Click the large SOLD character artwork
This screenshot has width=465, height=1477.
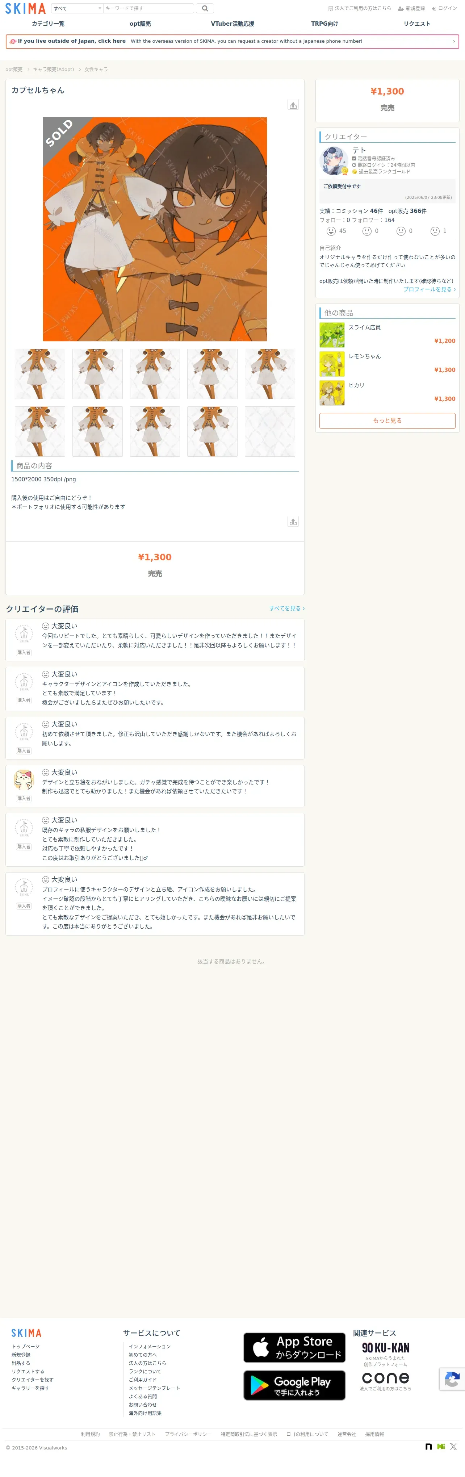click(x=155, y=229)
